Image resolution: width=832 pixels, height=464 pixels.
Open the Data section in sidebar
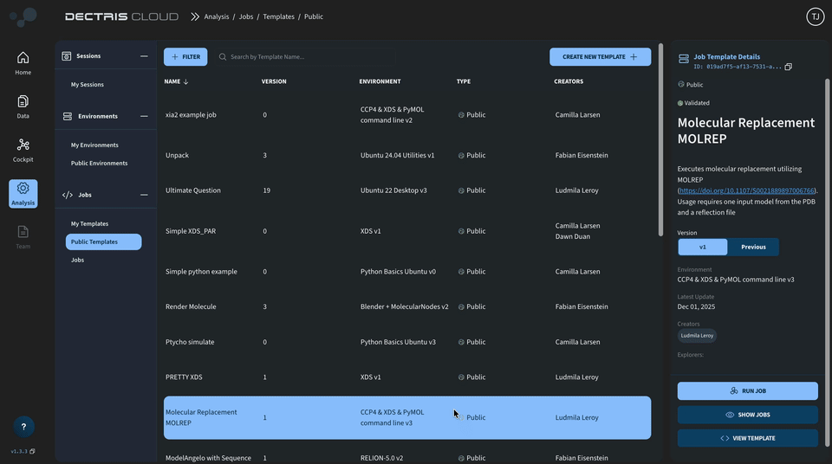pyautogui.click(x=23, y=106)
